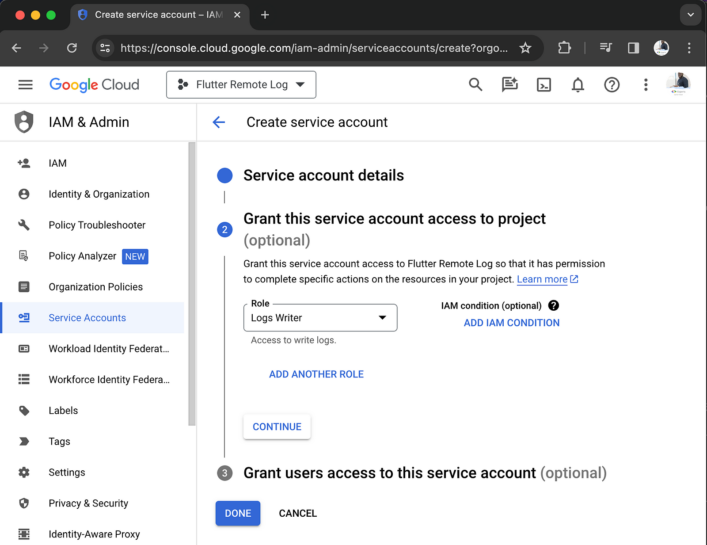Follow the Learn more link

click(542, 279)
